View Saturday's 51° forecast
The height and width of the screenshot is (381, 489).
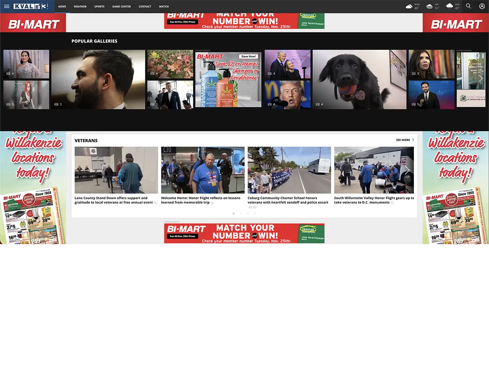pos(433,6)
